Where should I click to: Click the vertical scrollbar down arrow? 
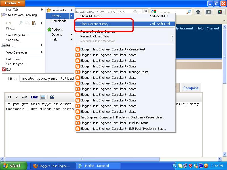[x=224, y=154]
